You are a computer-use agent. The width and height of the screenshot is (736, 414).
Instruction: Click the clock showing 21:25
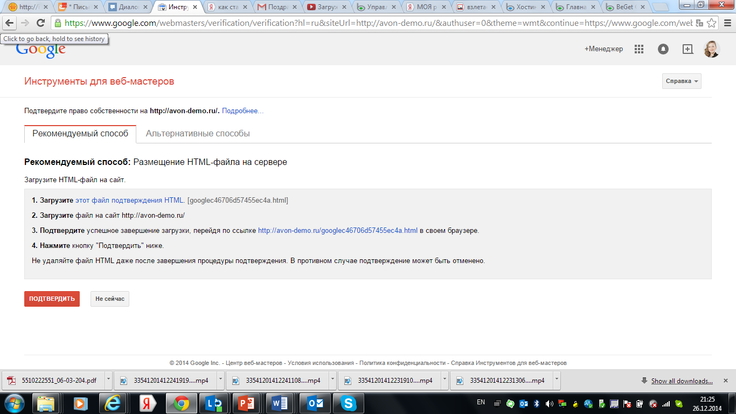[707, 399]
